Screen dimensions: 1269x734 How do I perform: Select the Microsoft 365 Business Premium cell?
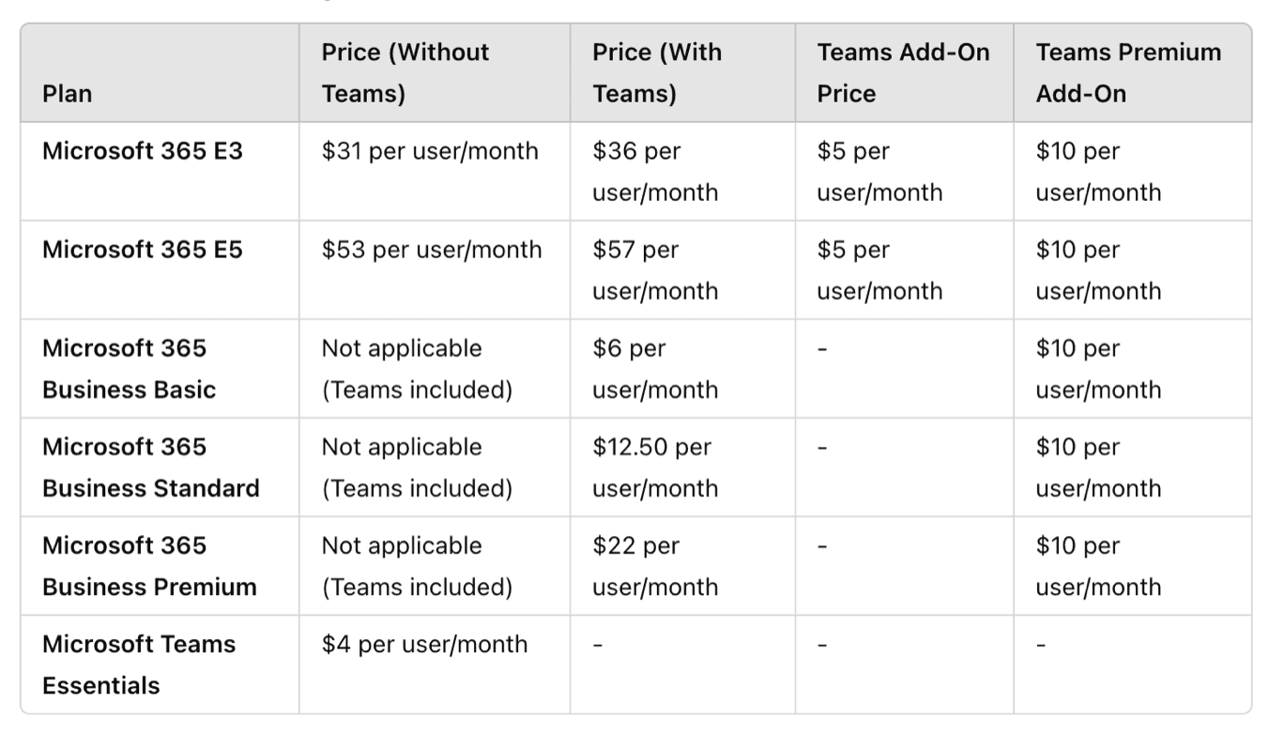coord(149,566)
